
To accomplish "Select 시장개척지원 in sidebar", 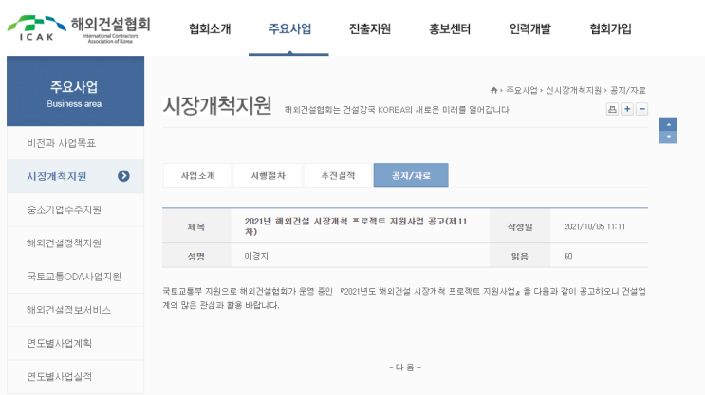I will (76, 176).
